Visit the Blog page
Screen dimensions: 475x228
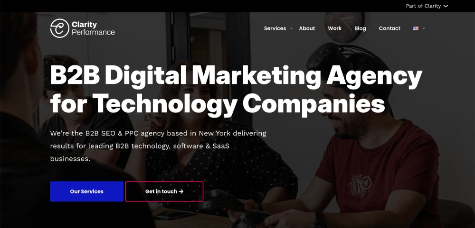click(x=360, y=28)
